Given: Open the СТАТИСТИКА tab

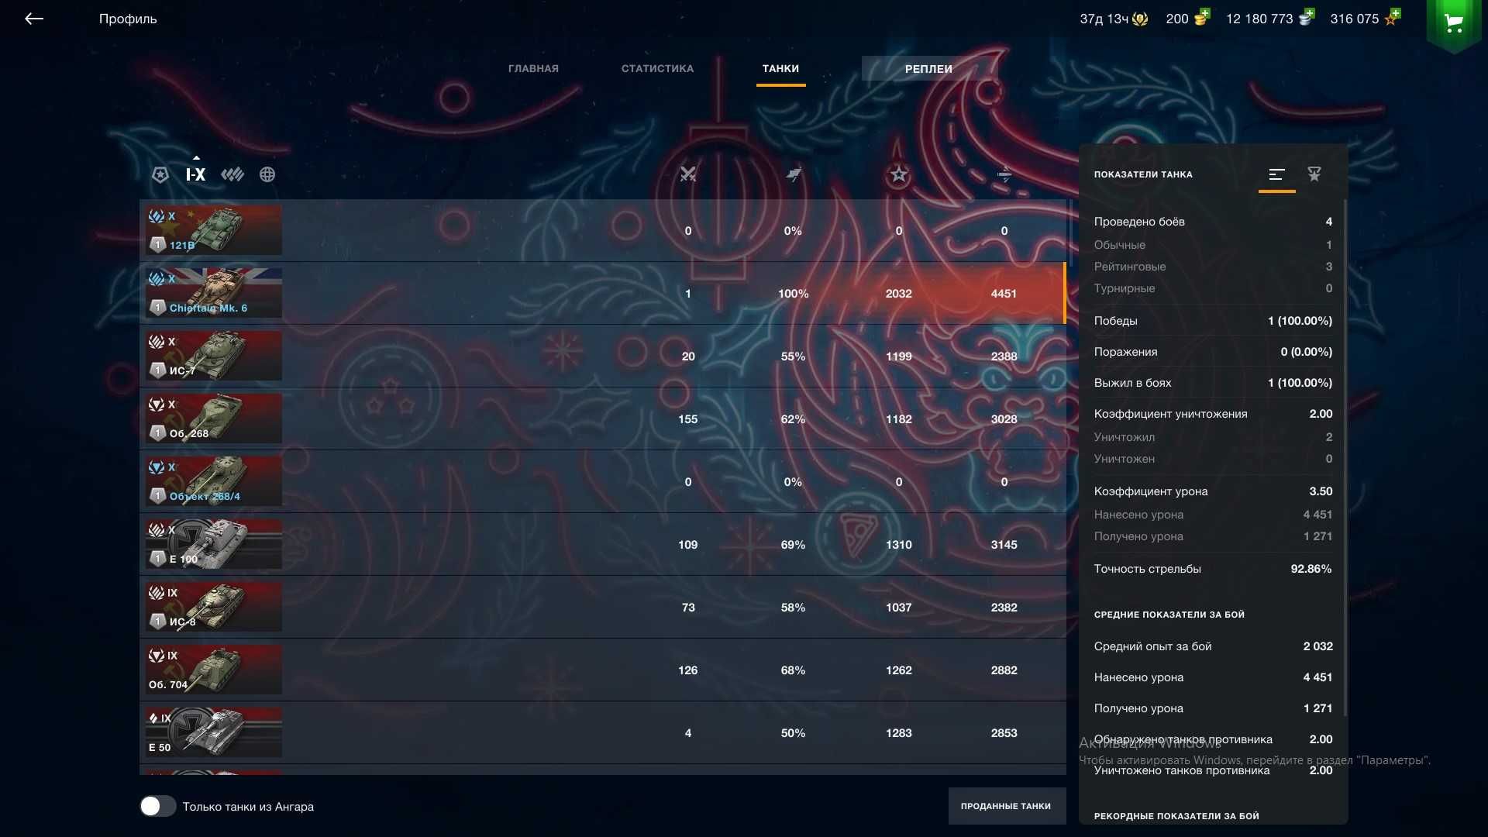Looking at the screenshot, I should click(657, 69).
